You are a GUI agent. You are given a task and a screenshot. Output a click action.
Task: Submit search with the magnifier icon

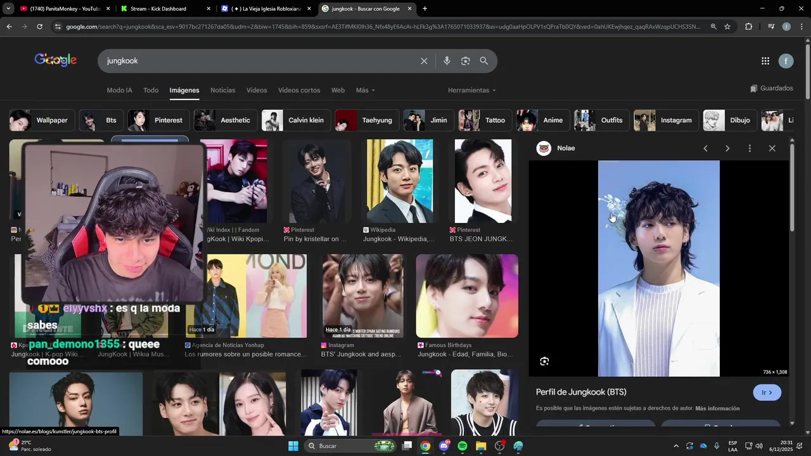(484, 61)
